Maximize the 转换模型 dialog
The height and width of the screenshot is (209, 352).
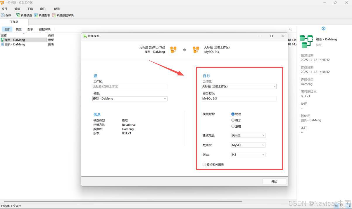coord(271,36)
